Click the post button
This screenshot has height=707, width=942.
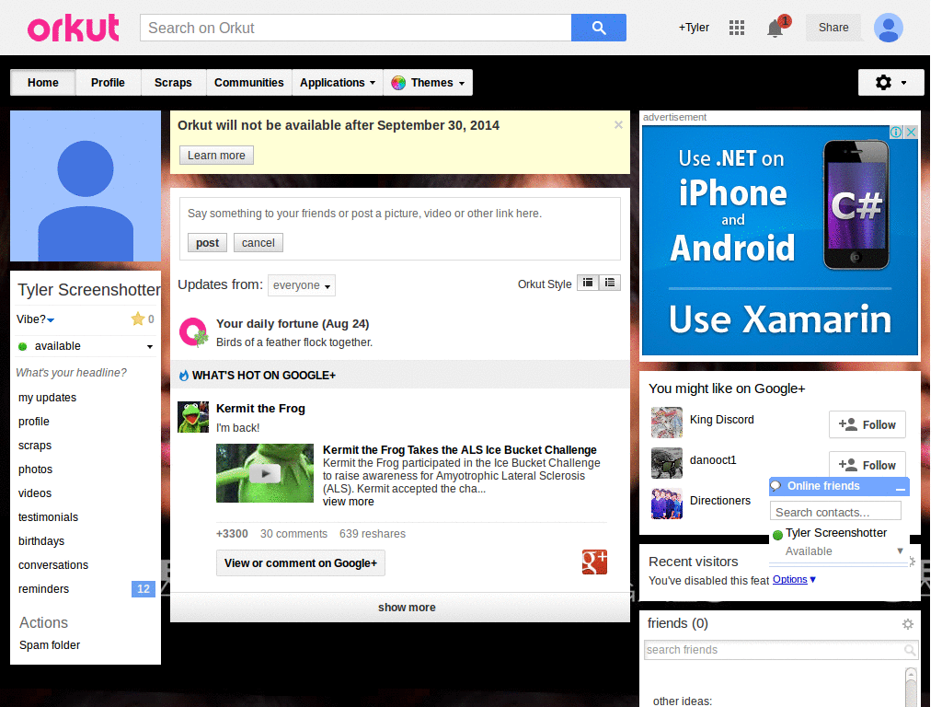(207, 243)
